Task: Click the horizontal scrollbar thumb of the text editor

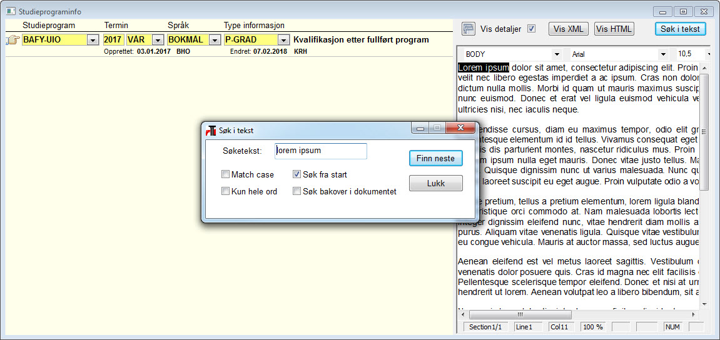Action: click(520, 315)
